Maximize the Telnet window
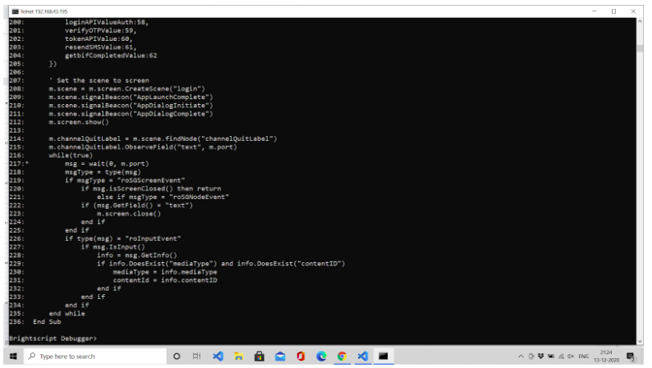The width and height of the screenshot is (652, 368). pos(613,11)
